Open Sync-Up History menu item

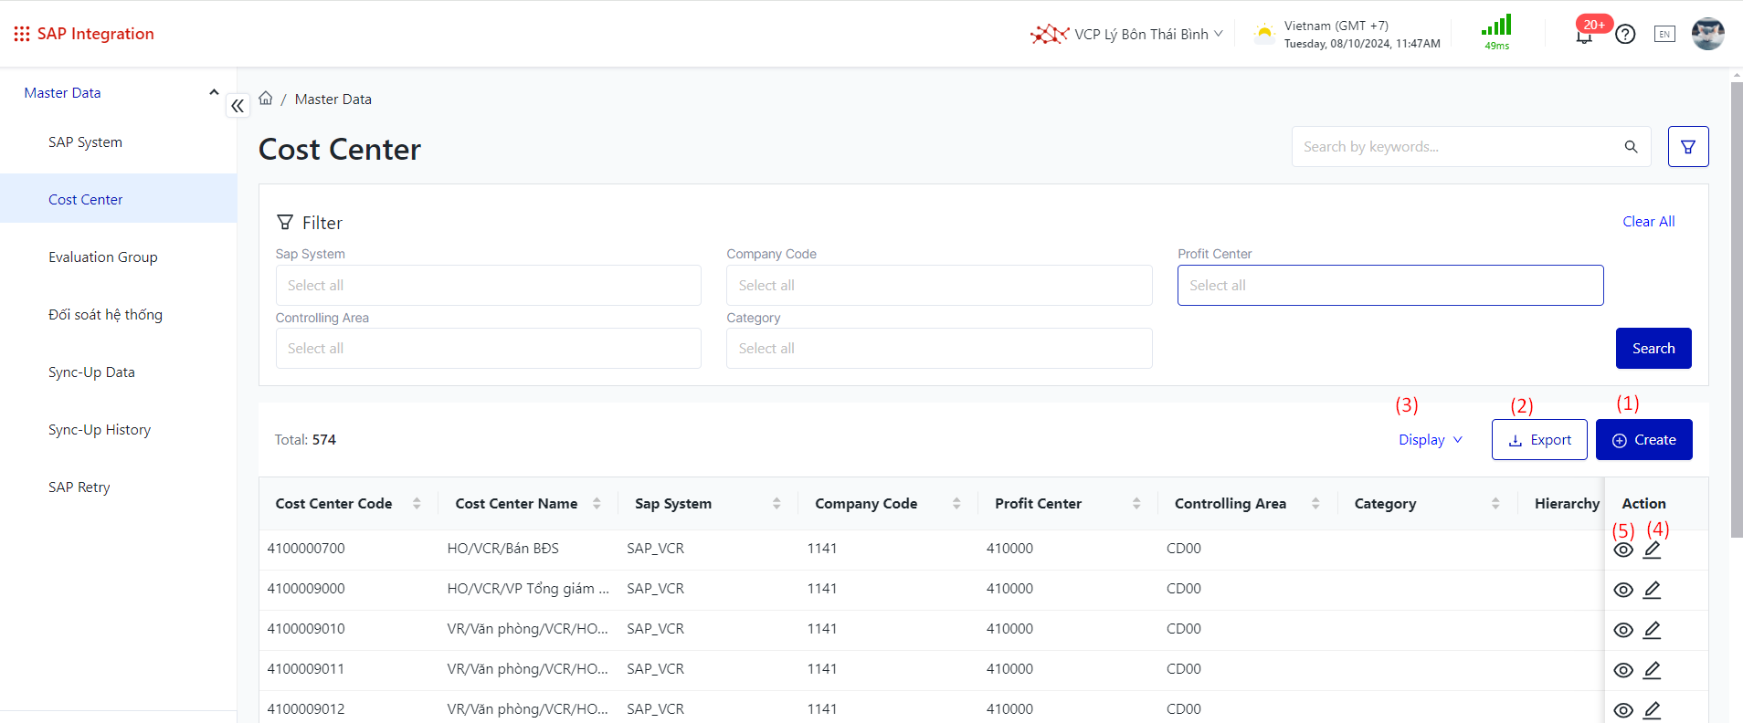click(x=100, y=430)
